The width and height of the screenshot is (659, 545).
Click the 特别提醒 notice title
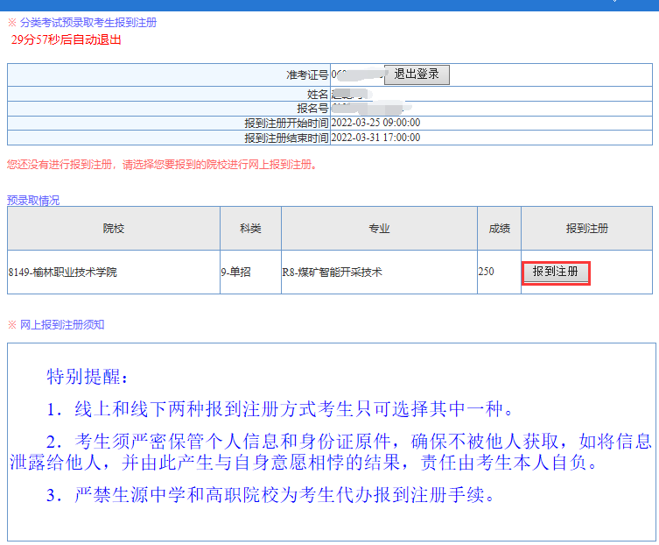[88, 378]
